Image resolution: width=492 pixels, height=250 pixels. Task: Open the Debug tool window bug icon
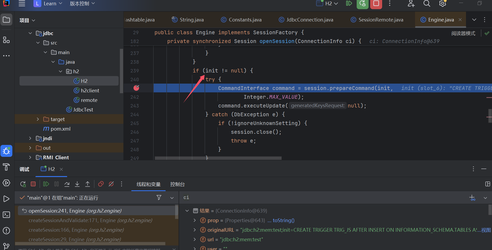click(6, 151)
